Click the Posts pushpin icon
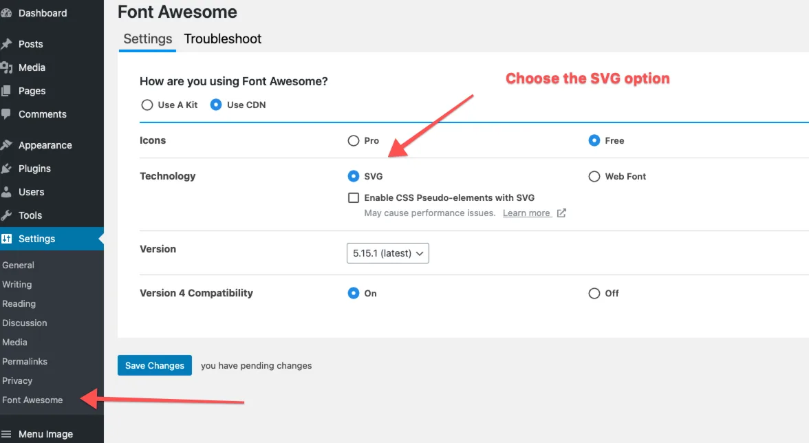 [x=6, y=44]
